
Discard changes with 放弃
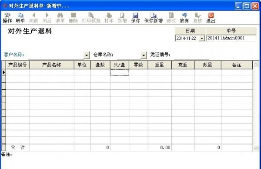(184, 18)
